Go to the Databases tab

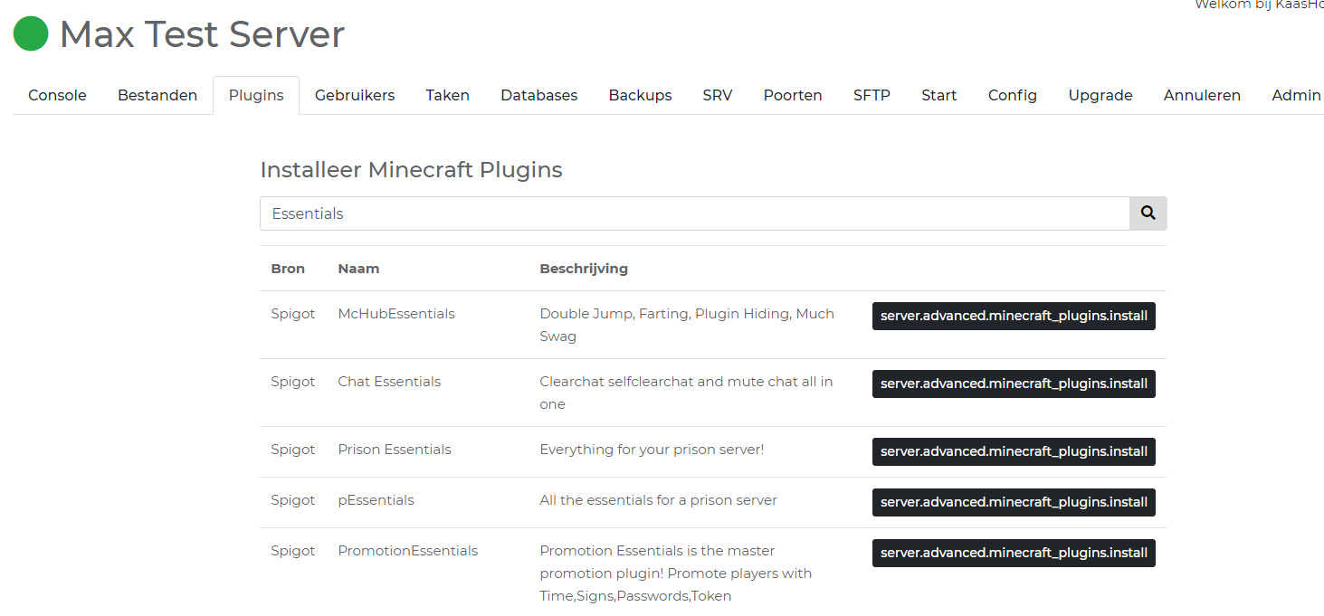[x=538, y=95]
